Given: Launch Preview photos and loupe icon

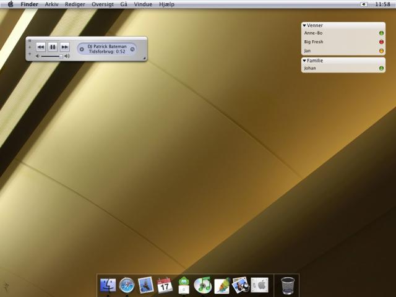Looking at the screenshot, I should point(241,285).
